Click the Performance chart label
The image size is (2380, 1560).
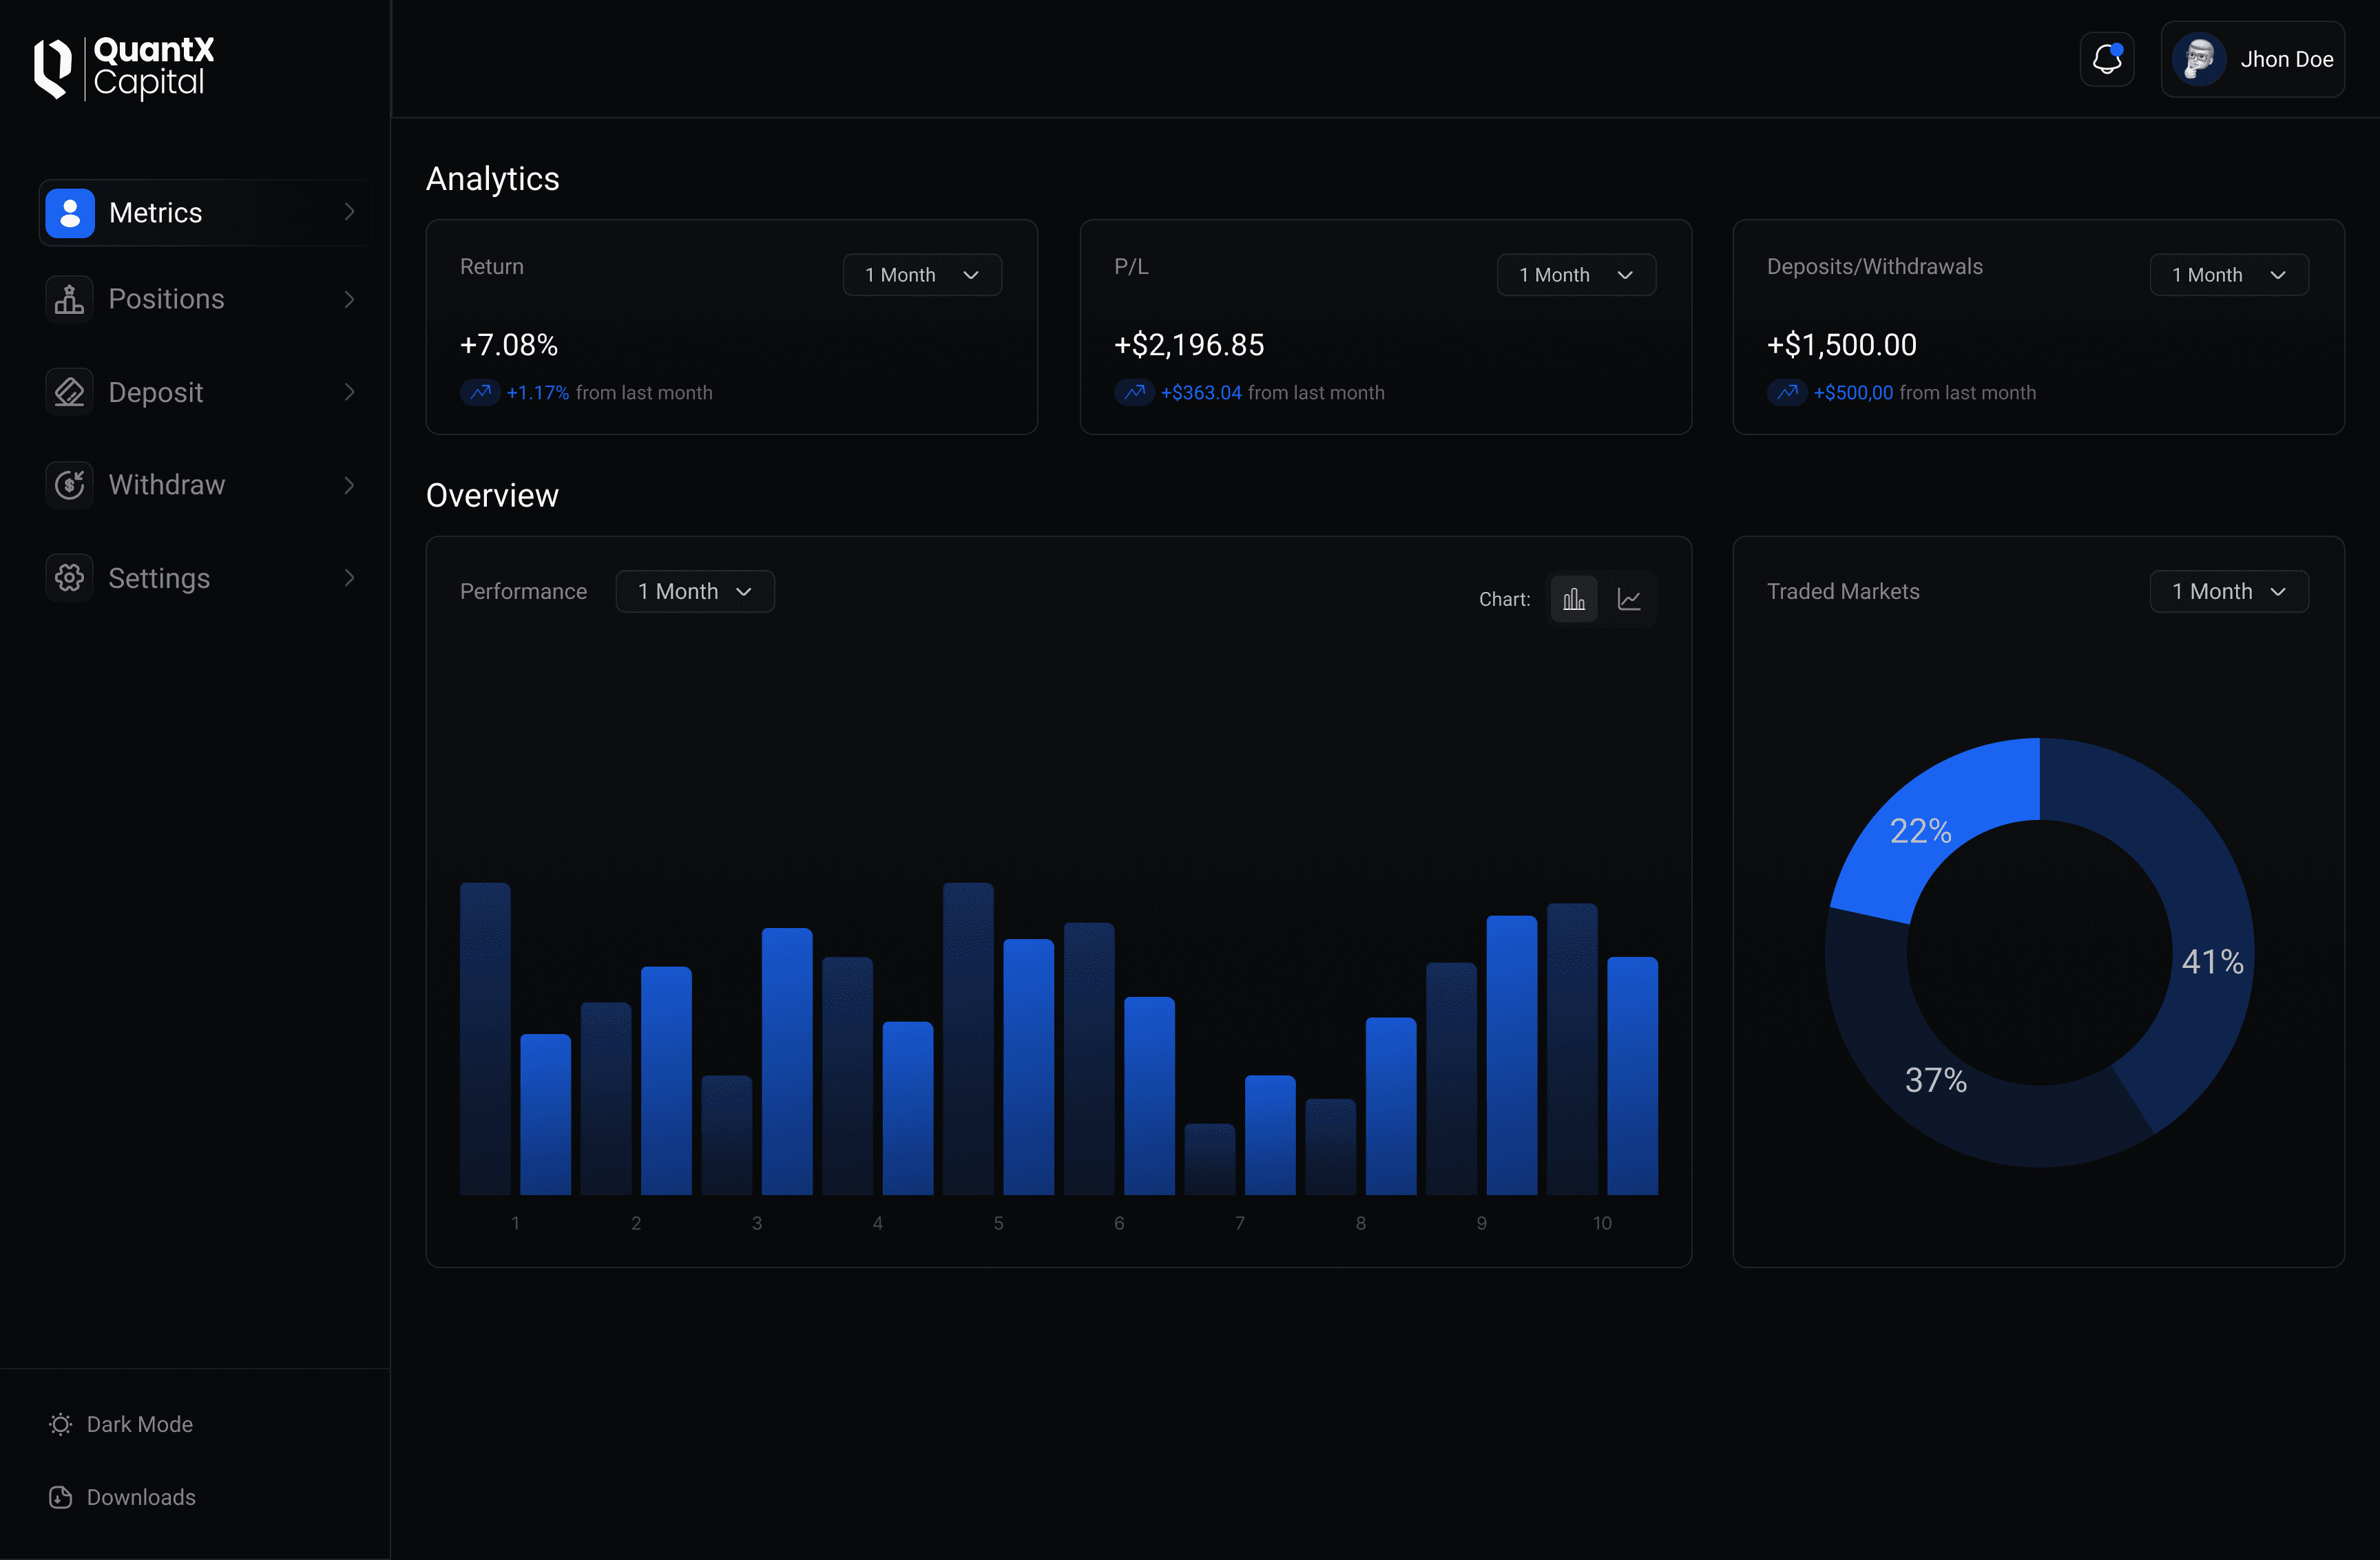tap(524, 591)
